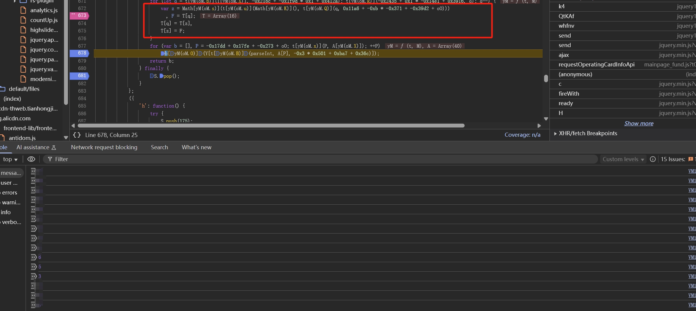Open analytics.js in the file tree
The image size is (696, 311).
[44, 10]
